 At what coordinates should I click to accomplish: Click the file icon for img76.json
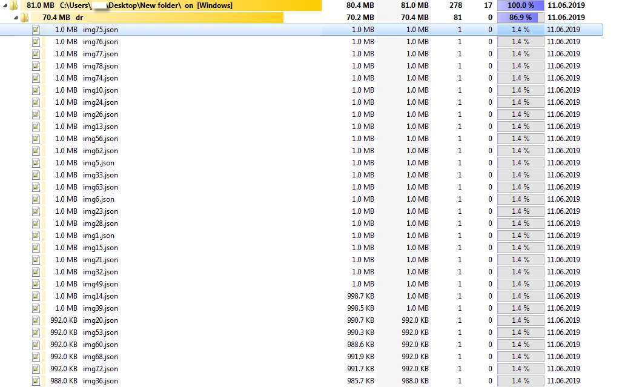tap(36, 42)
